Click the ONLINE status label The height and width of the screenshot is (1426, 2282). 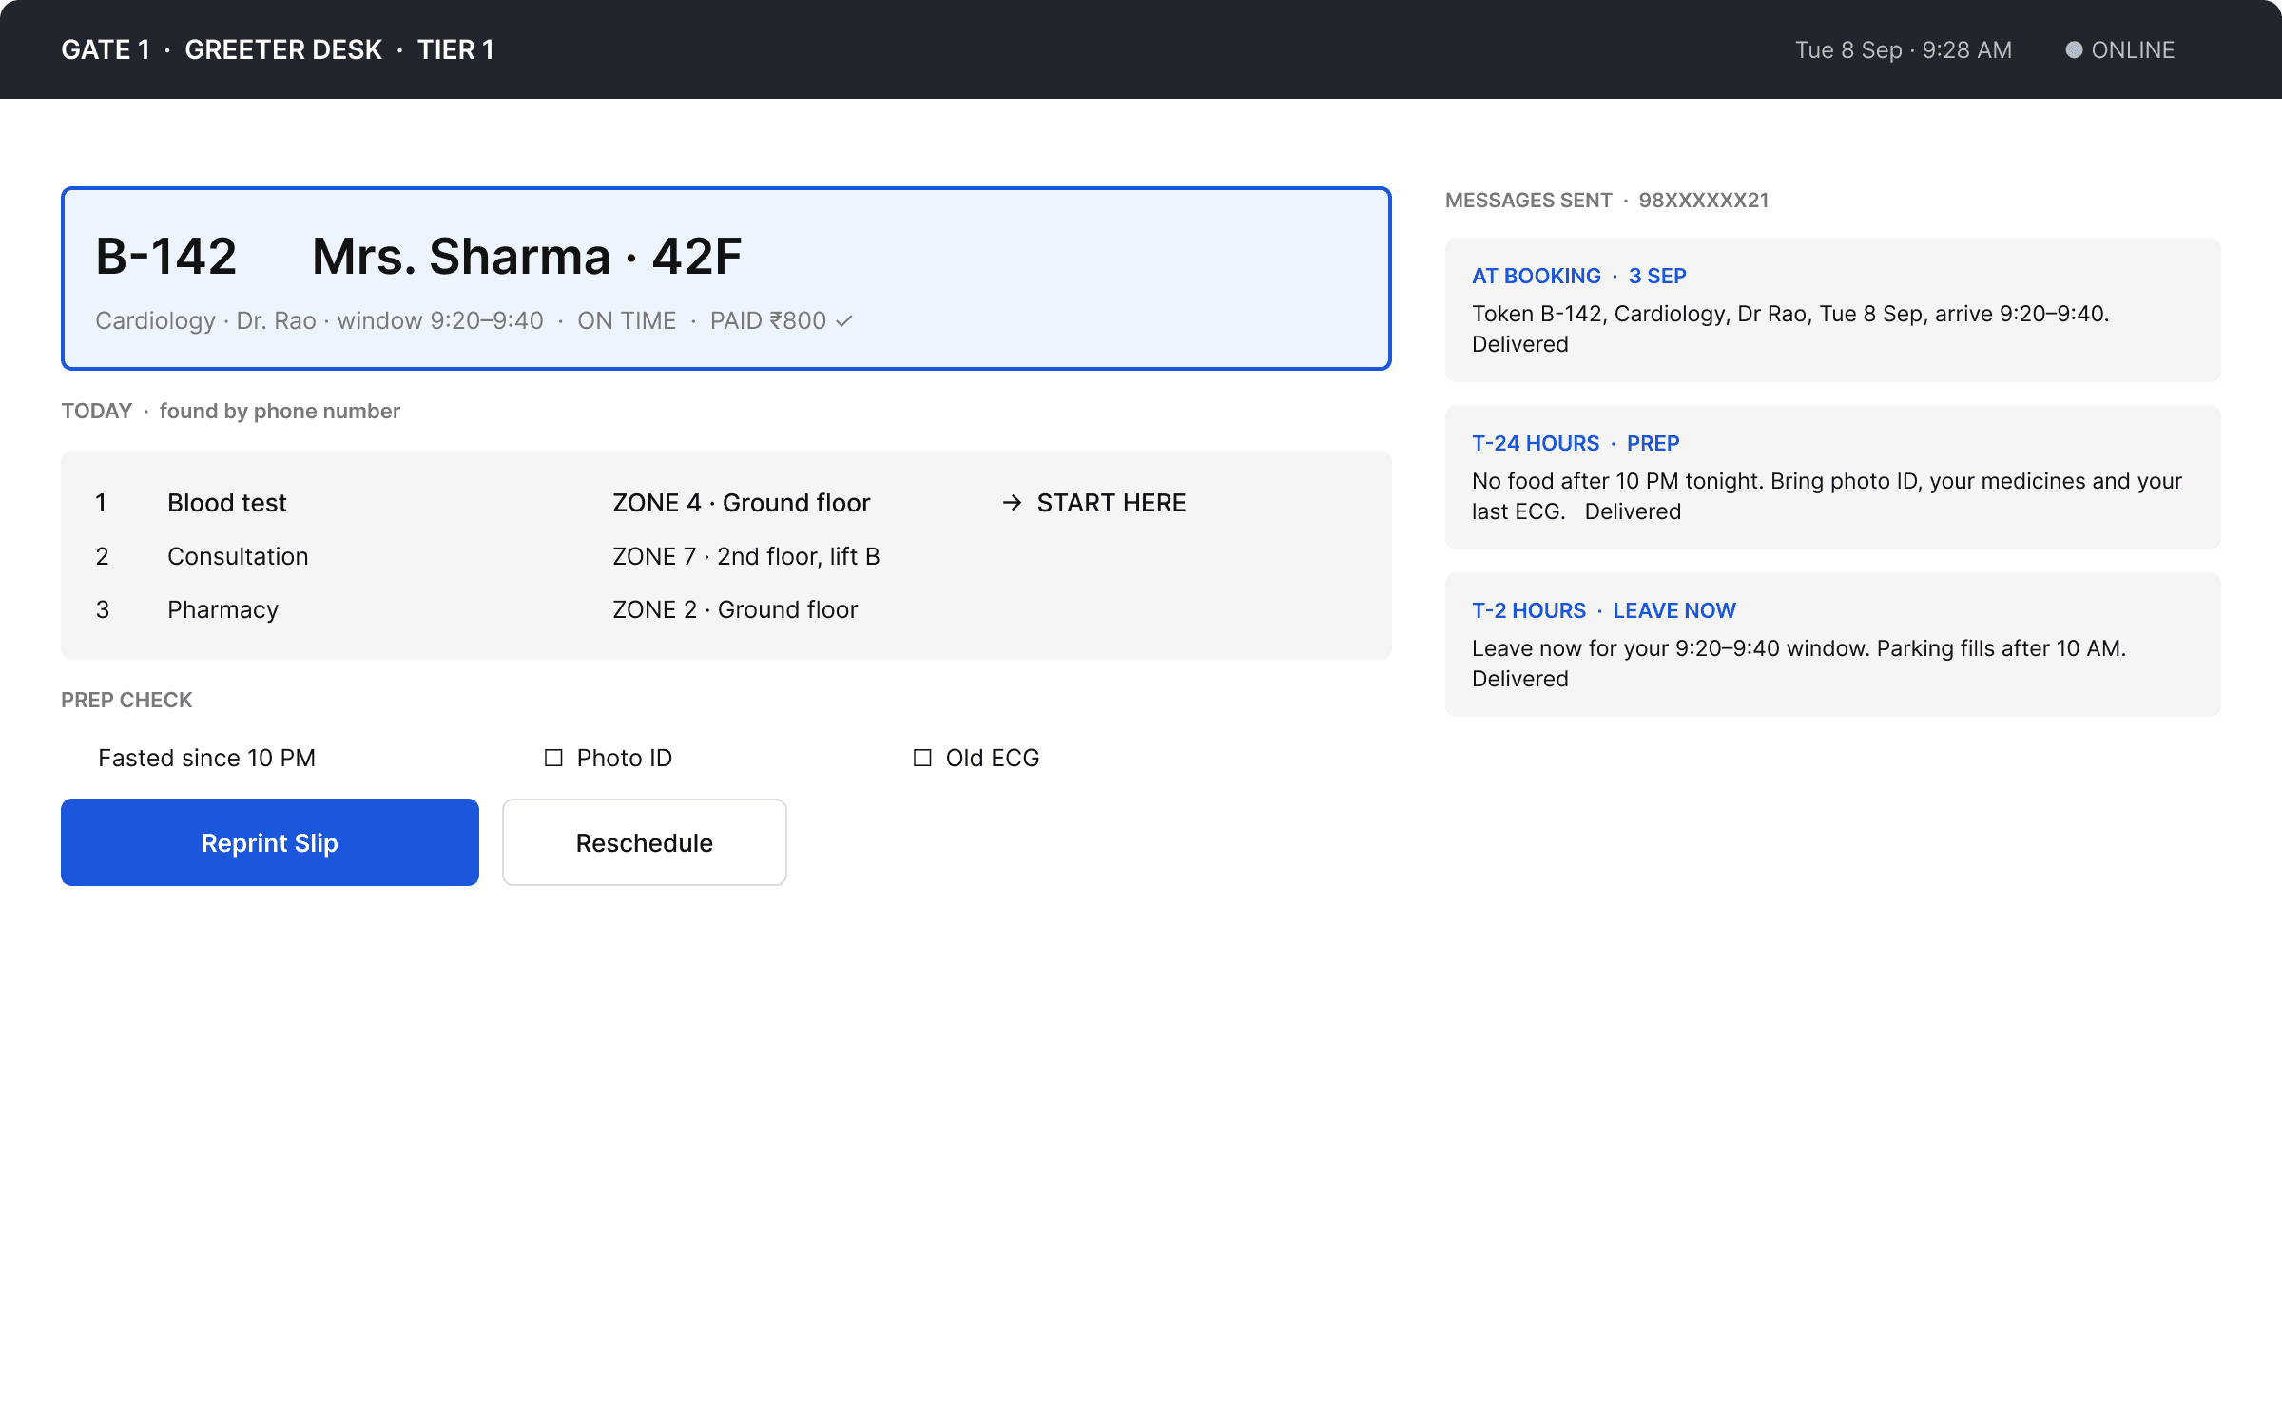point(2133,49)
